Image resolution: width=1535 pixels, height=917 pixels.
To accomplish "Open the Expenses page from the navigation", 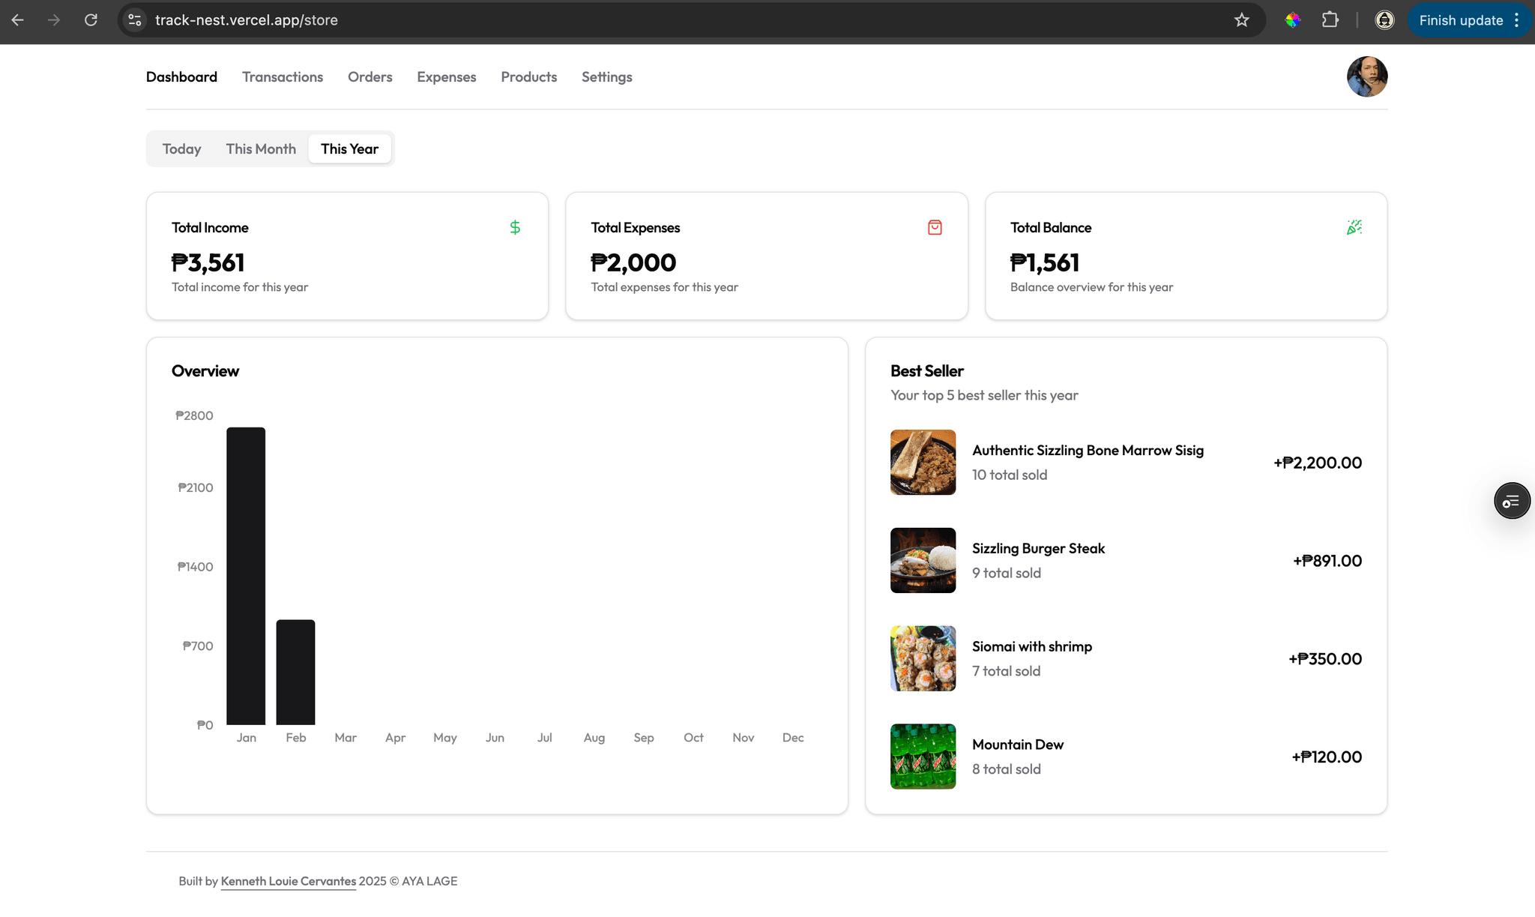I will (446, 76).
